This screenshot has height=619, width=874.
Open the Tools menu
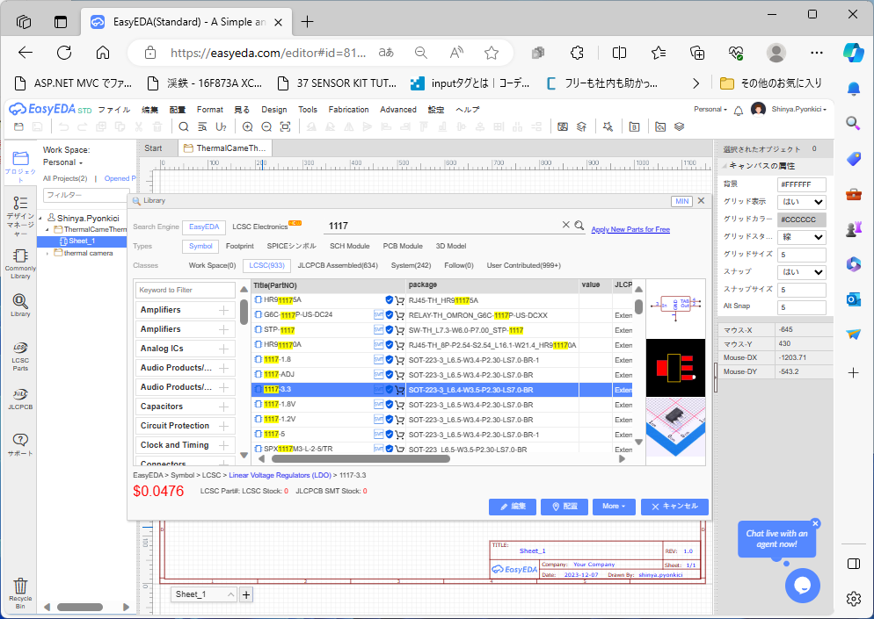click(308, 110)
